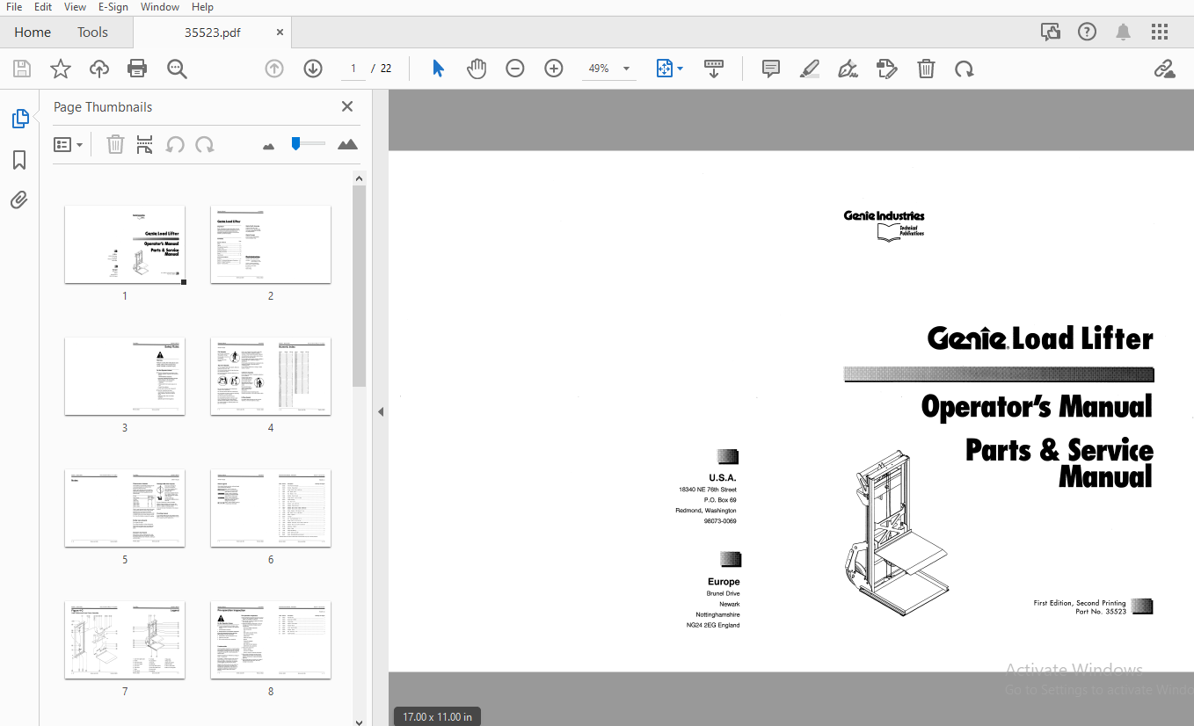Open the Bookmarks sidebar panel
Screen dimensions: 1194x726
19,160
